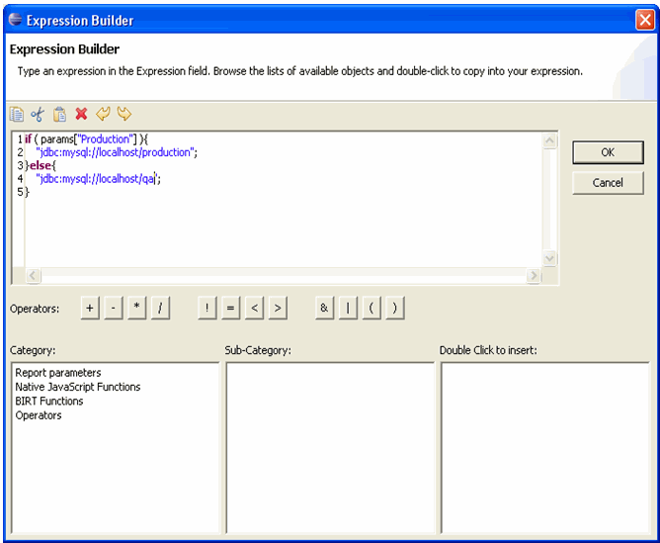
Task: Select Operators in the Category list
Action: coord(39,415)
